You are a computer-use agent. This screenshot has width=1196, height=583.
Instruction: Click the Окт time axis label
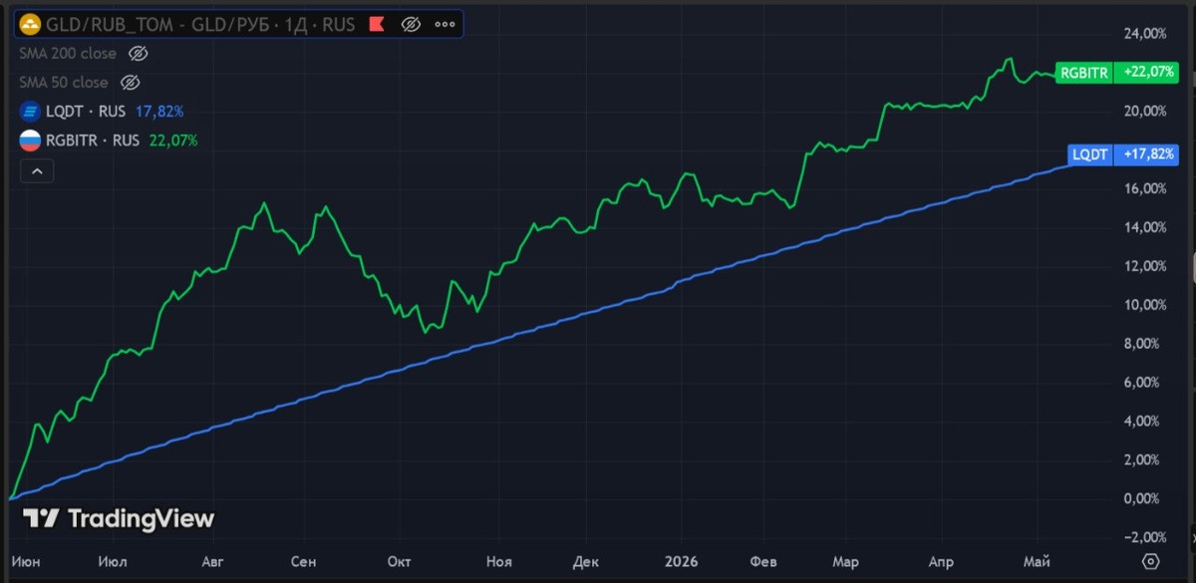point(400,562)
